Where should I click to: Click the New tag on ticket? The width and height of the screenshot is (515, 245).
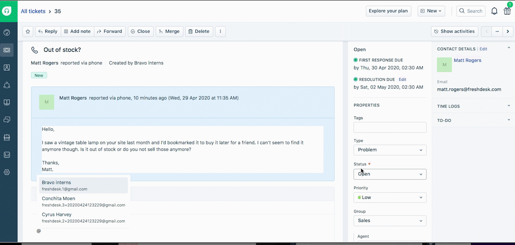pyautogui.click(x=39, y=75)
